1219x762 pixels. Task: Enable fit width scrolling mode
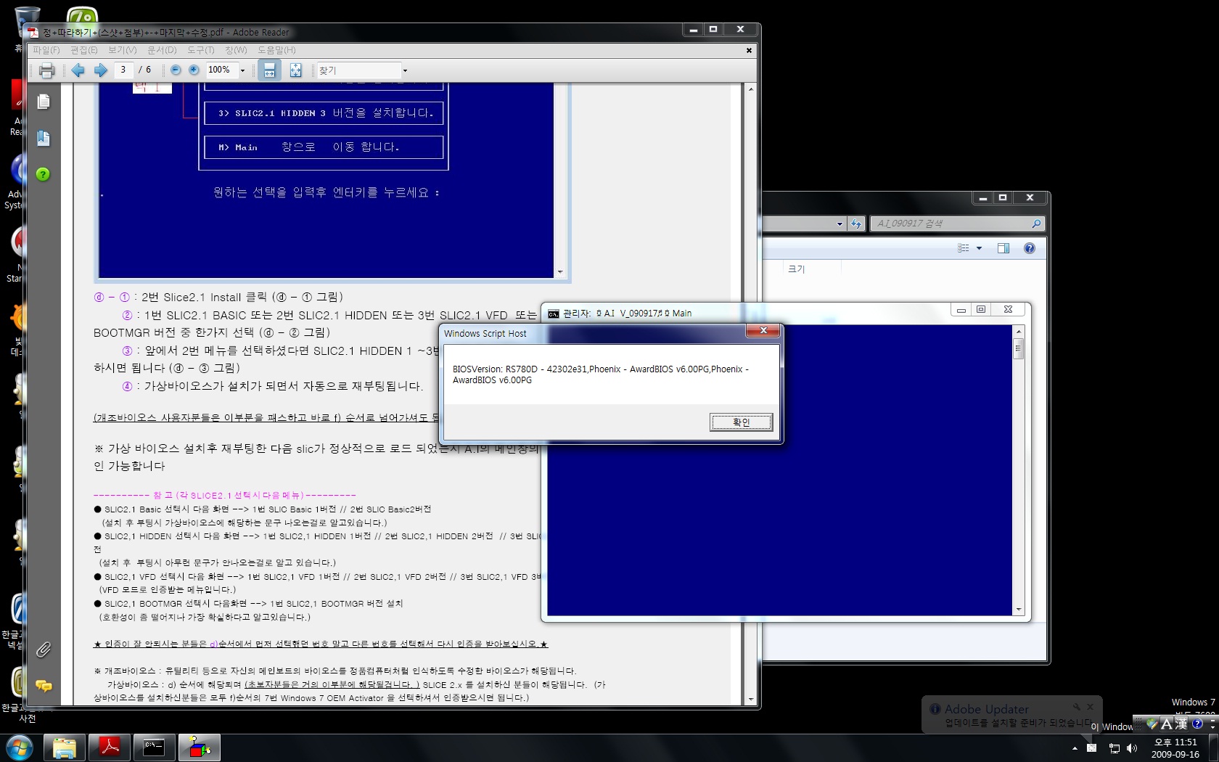click(x=269, y=70)
